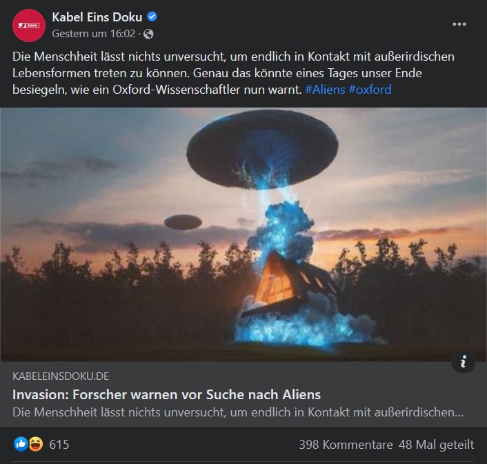Open the link info icon
The width and height of the screenshot is (487, 464).
[x=464, y=361]
